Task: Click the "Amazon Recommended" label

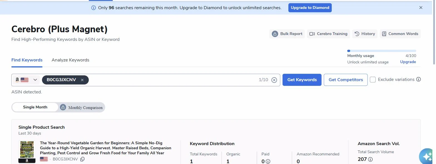Action: tap(318, 154)
